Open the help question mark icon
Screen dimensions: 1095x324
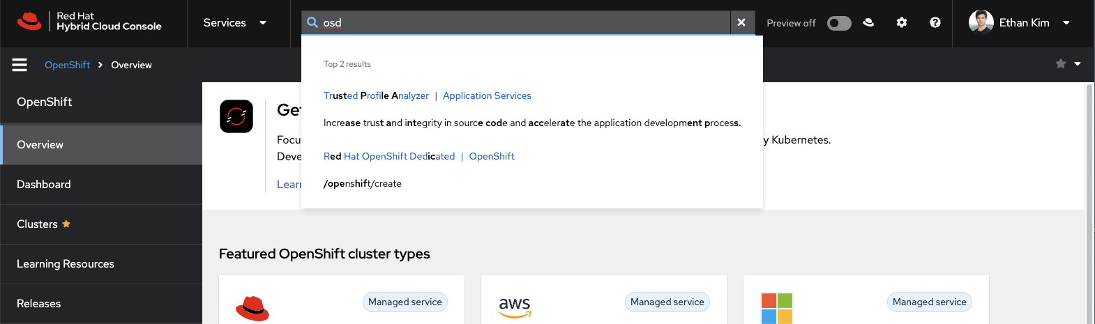935,22
